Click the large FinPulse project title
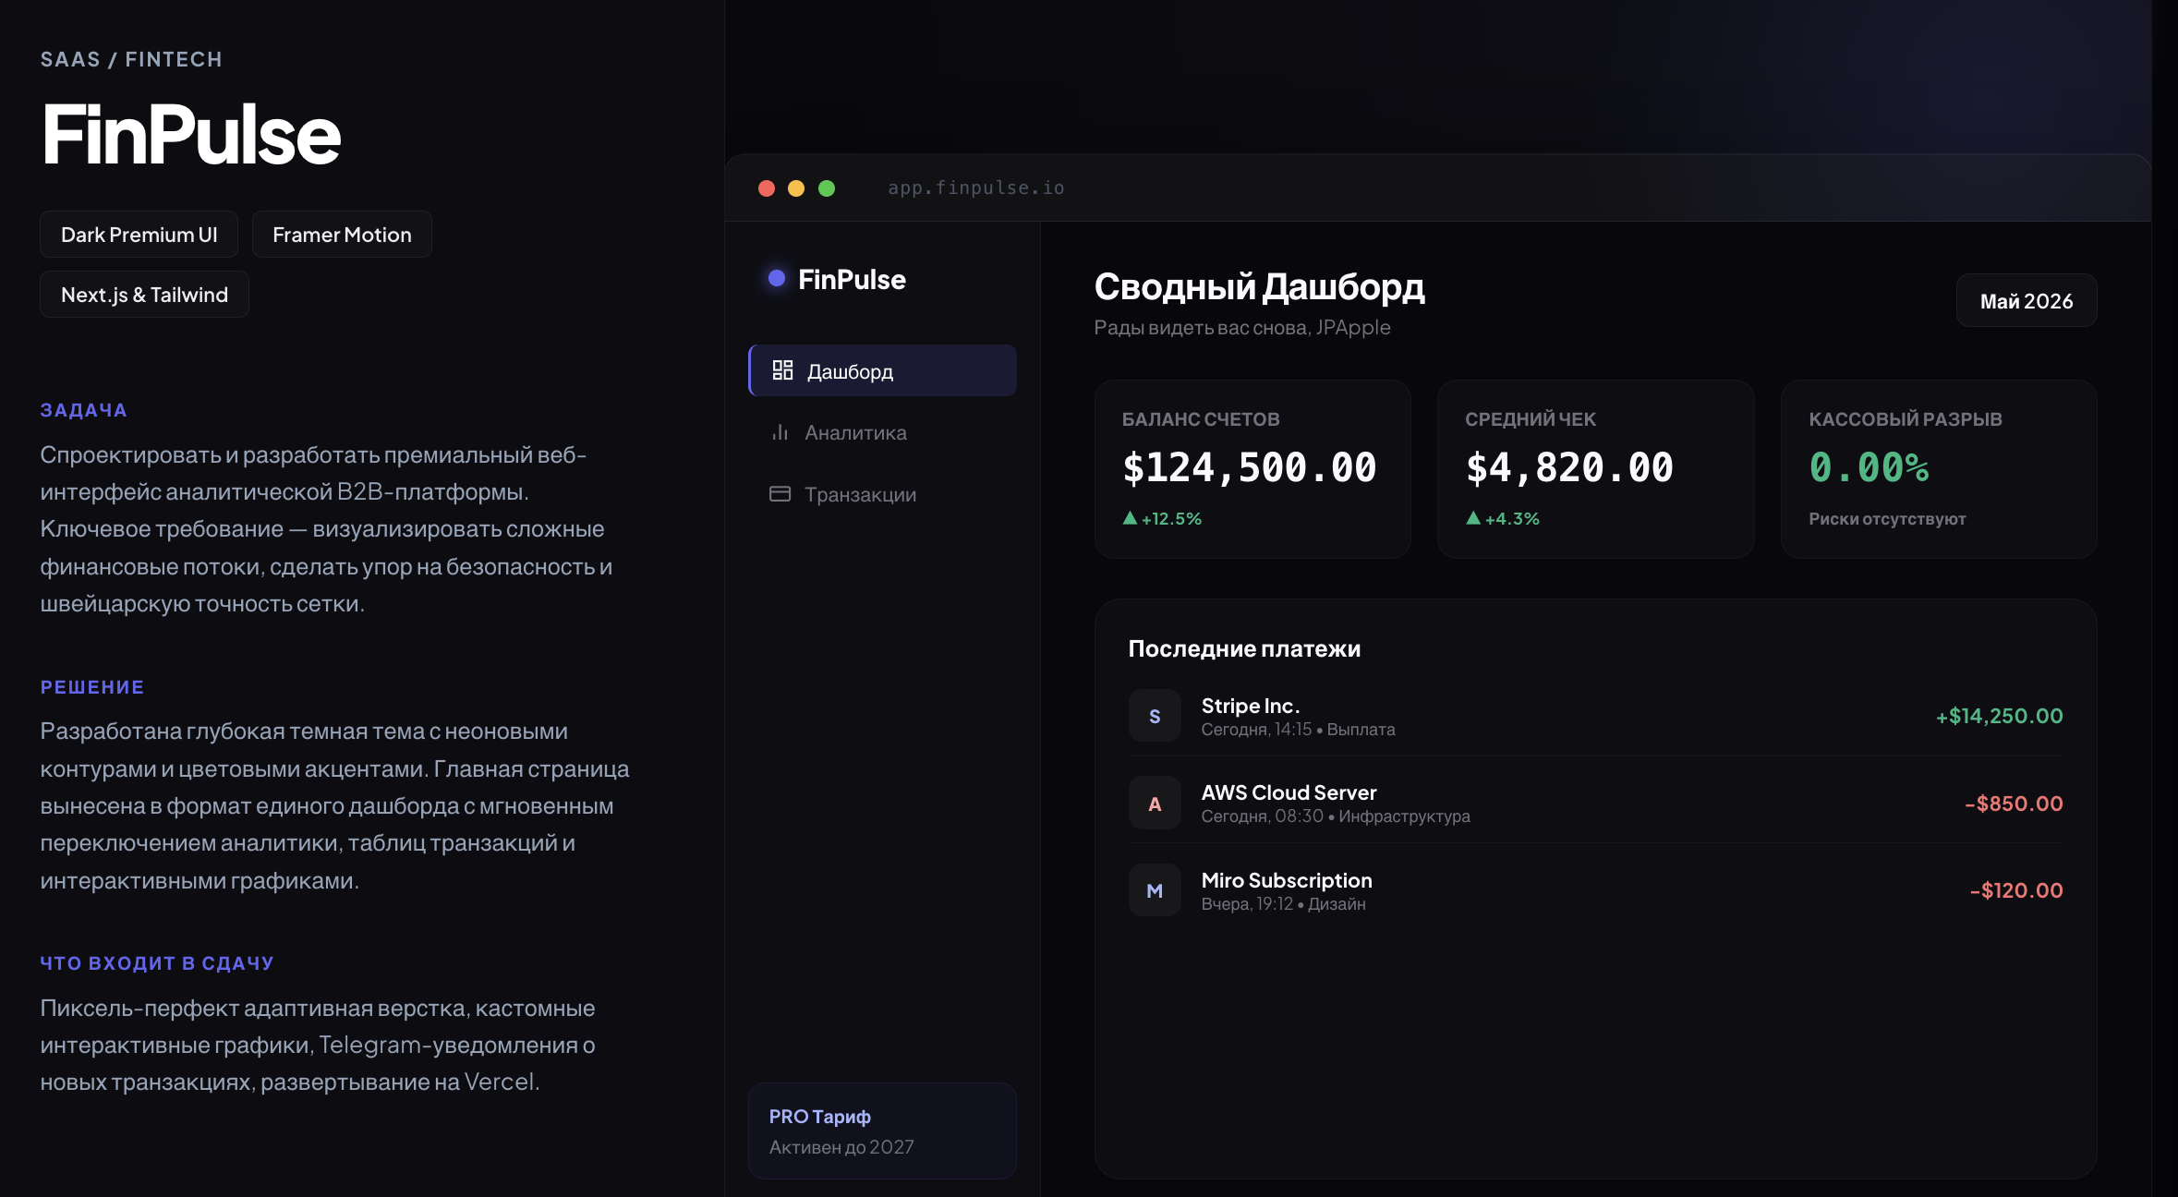This screenshot has height=1197, width=2178. 191,135
